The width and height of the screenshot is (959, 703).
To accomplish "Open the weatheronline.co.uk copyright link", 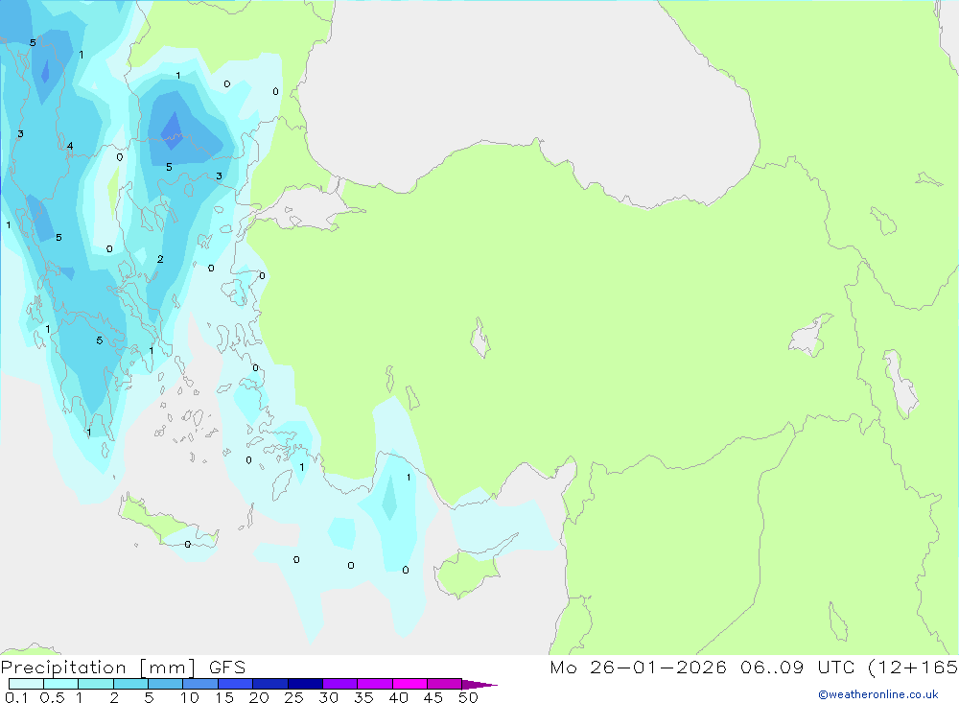I will (878, 694).
